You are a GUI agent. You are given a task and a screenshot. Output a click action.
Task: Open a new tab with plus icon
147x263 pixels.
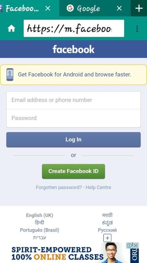click(x=139, y=8)
